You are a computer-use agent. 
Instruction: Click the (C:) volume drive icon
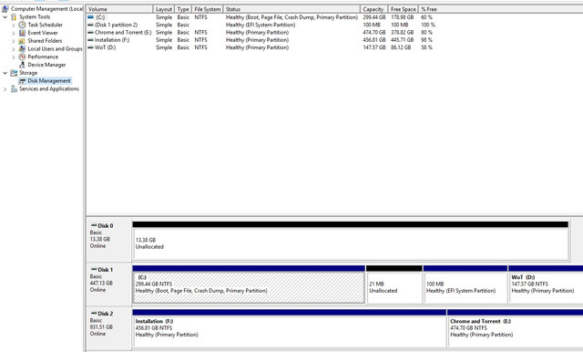click(90, 17)
